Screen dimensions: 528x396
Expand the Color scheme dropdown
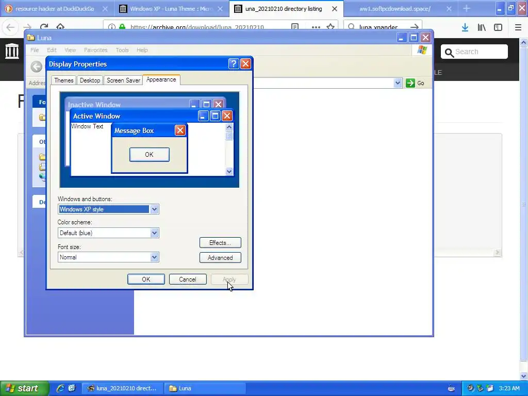(x=154, y=233)
